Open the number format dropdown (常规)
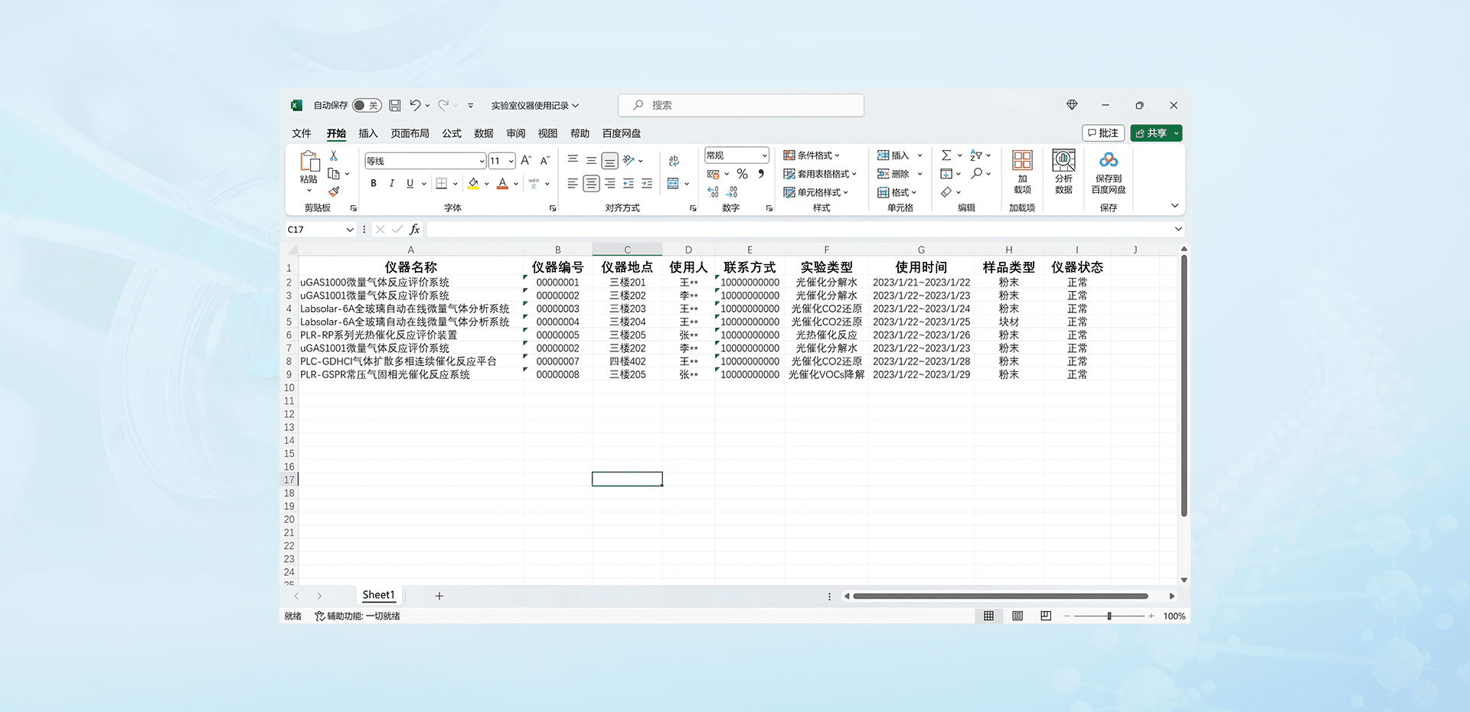This screenshot has height=712, width=1470. (764, 155)
